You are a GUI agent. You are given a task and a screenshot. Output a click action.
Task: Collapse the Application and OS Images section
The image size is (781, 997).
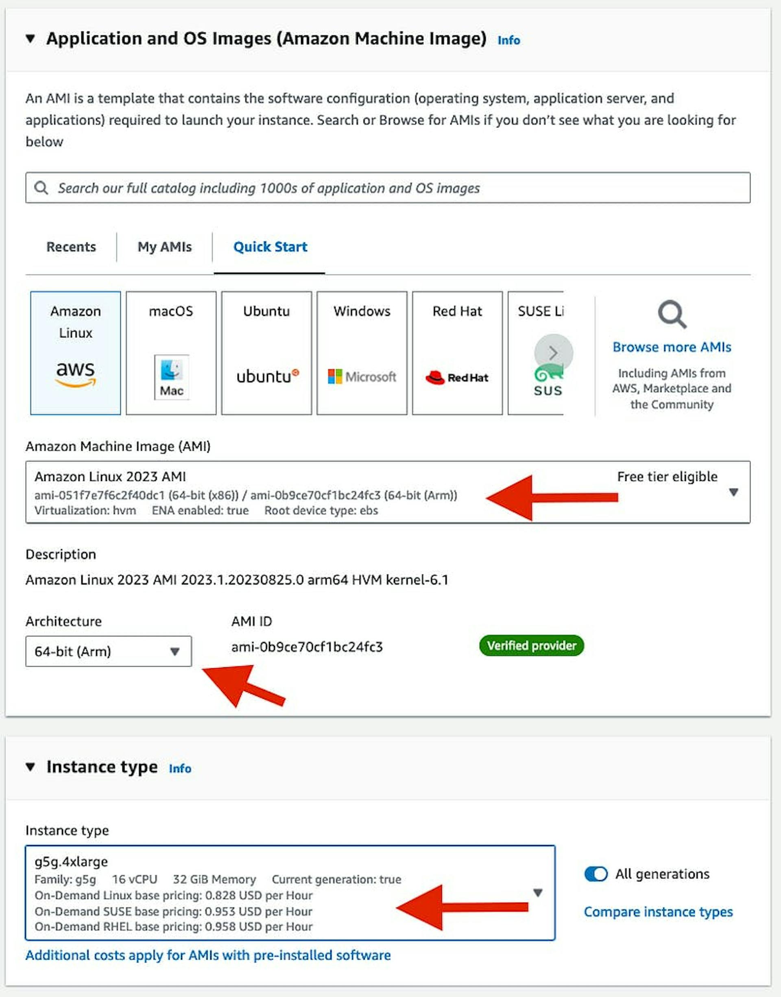coord(30,38)
